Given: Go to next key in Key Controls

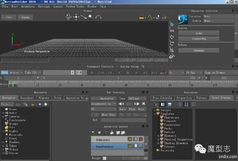Looking at the screenshot, I should click(137, 104).
